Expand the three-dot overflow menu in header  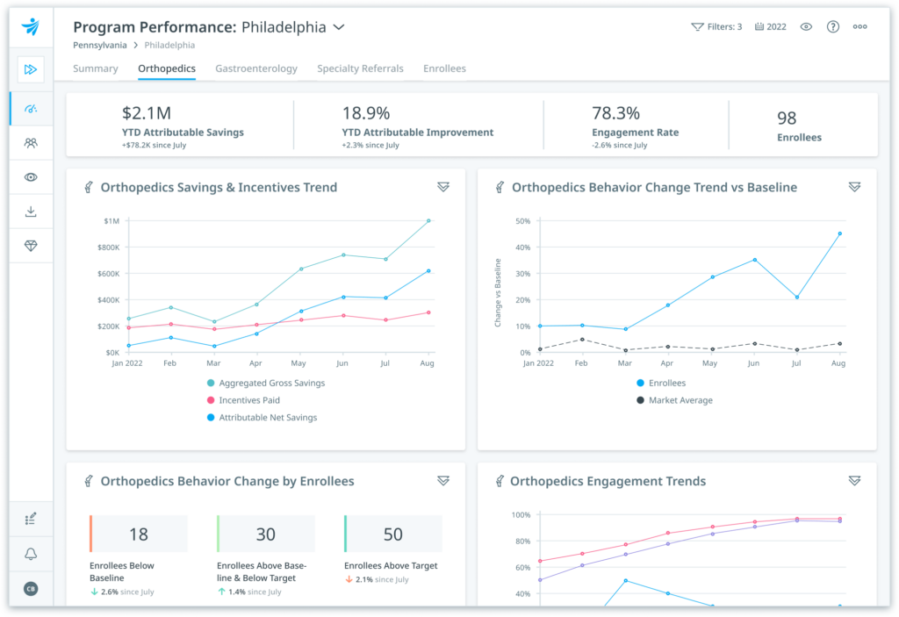pyautogui.click(x=859, y=26)
